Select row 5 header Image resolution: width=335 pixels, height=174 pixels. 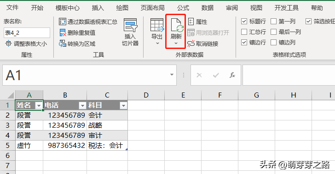coord(8,146)
